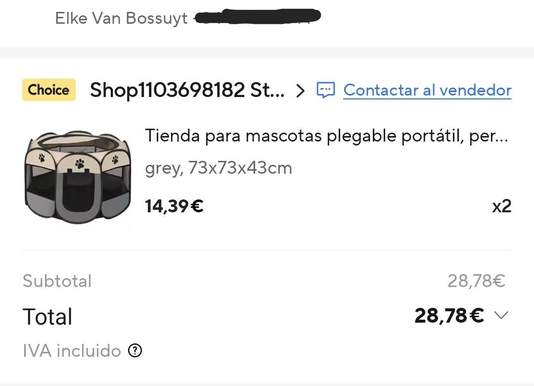Open the pet playpen product thumbnail
The width and height of the screenshot is (534, 386).
78,177
